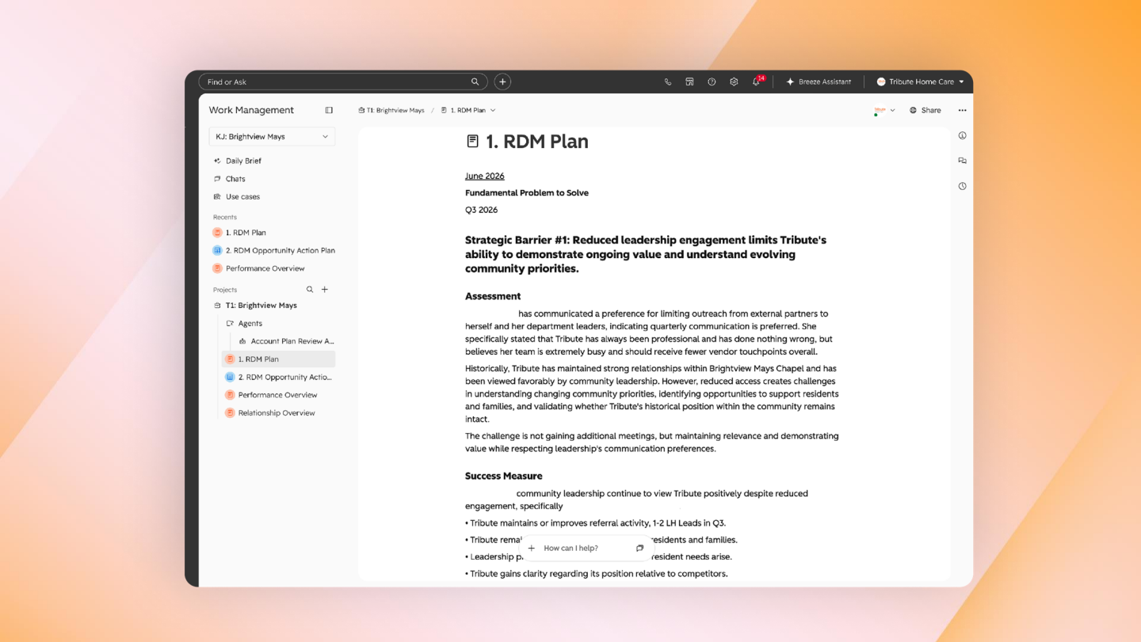Click the Fundamental Problem to Solve line
The image size is (1141, 642).
click(527, 193)
